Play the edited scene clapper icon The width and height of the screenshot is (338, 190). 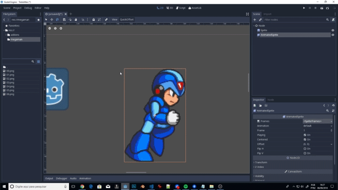[322, 8]
